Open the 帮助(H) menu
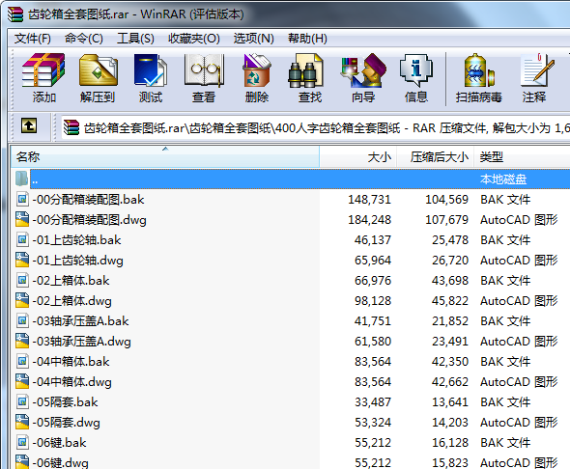 307,38
